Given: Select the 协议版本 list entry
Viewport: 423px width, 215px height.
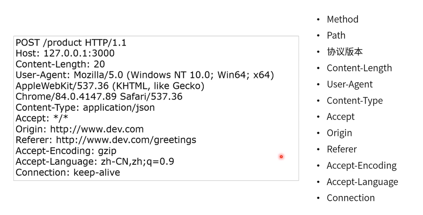Looking at the screenshot, I should (345, 52).
